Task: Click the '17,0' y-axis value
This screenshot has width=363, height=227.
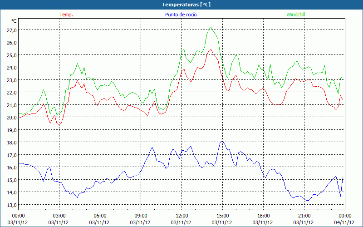Action: 12,155
